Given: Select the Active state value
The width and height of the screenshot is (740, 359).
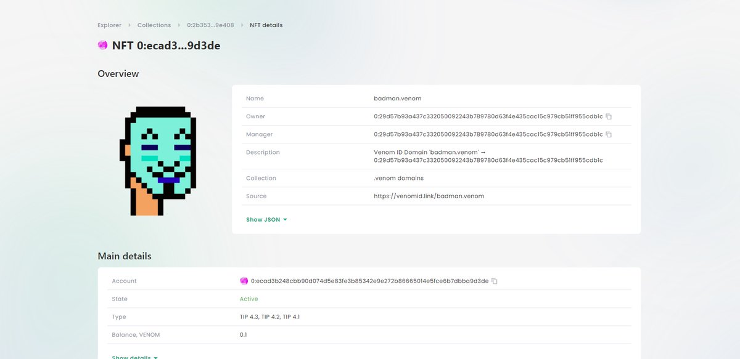Looking at the screenshot, I should (249, 299).
